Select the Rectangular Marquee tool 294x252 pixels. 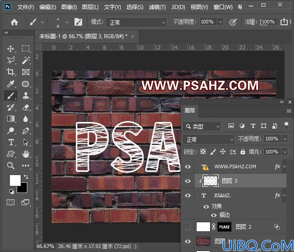point(26,49)
